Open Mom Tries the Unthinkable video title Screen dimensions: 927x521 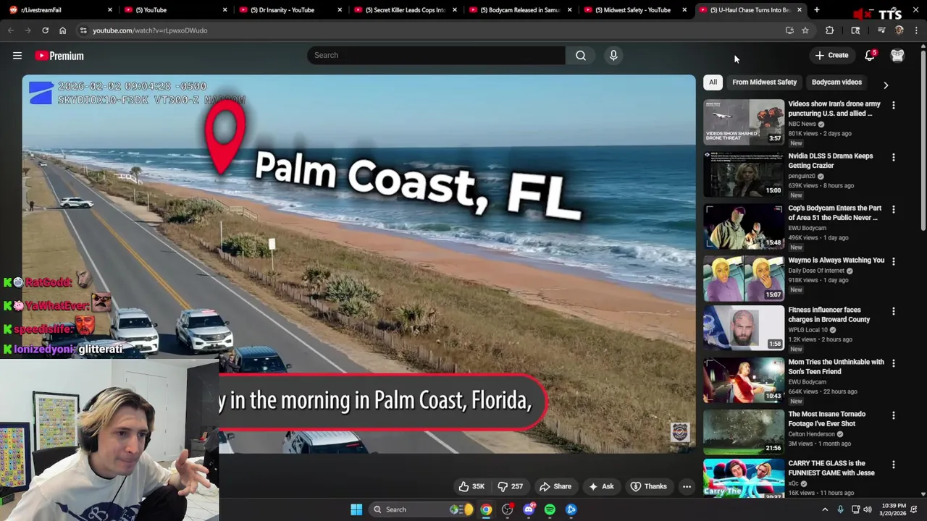[x=836, y=367]
